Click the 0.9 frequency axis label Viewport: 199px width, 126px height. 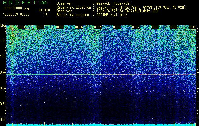click(x=2, y=72)
